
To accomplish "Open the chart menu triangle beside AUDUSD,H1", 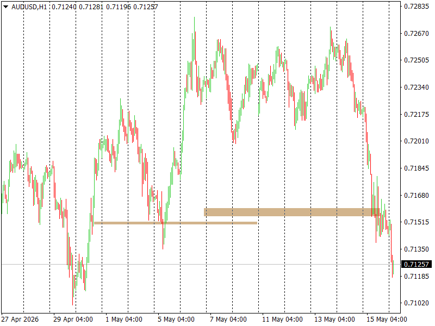I will (5, 7).
